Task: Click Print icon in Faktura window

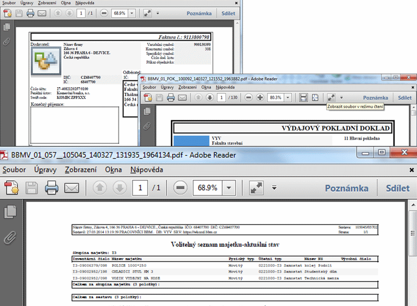Action: [30, 13]
